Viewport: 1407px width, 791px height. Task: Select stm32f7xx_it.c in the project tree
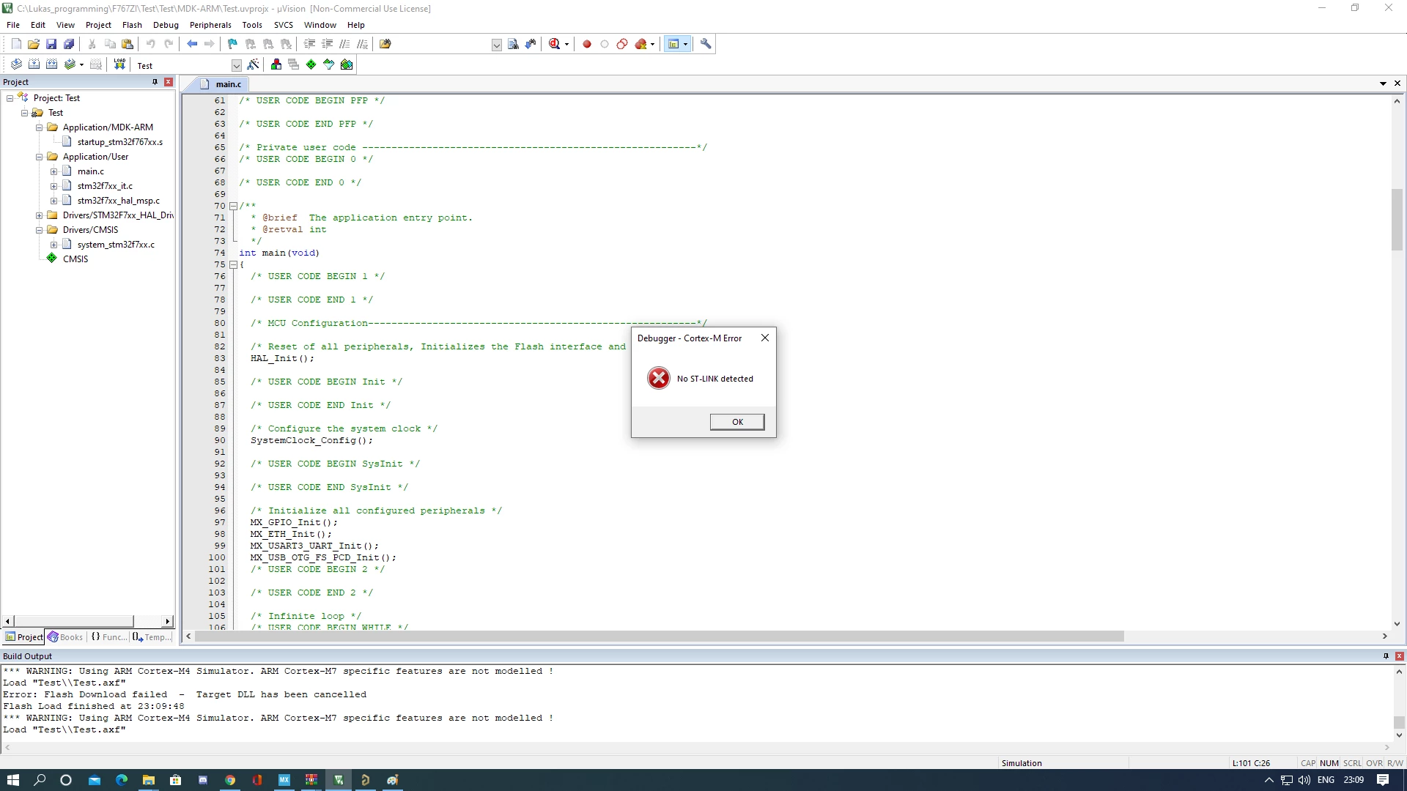tap(105, 186)
